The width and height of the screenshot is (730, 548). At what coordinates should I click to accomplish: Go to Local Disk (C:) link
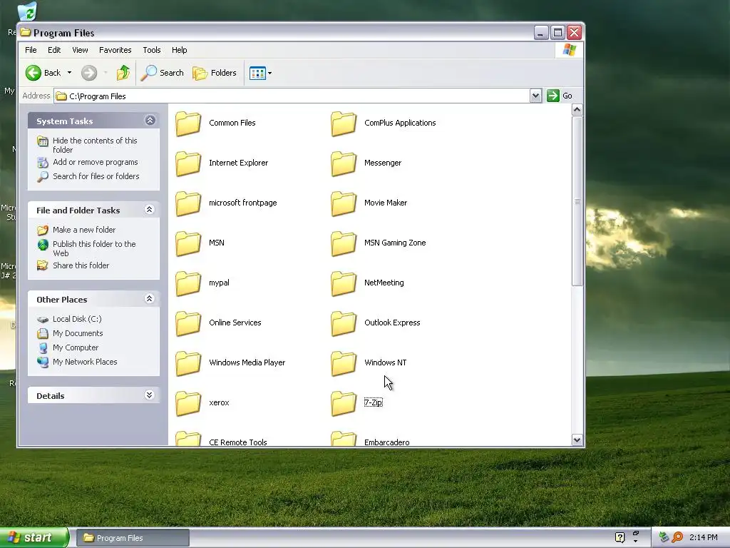coord(77,319)
